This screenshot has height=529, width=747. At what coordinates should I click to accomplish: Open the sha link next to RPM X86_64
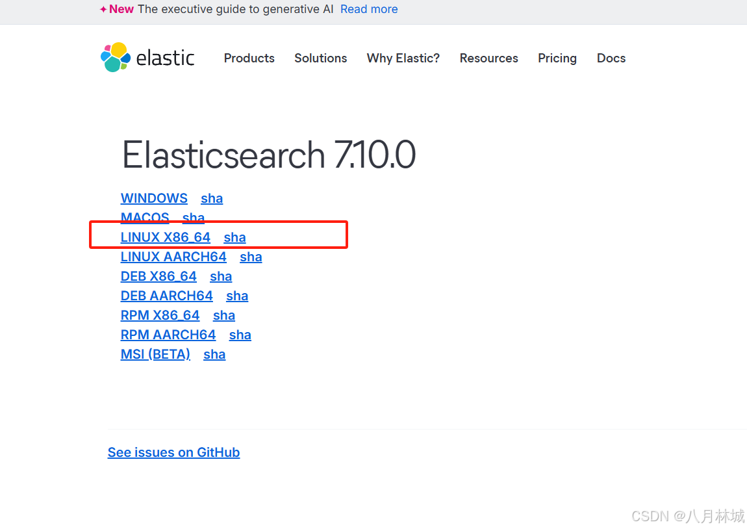[224, 315]
